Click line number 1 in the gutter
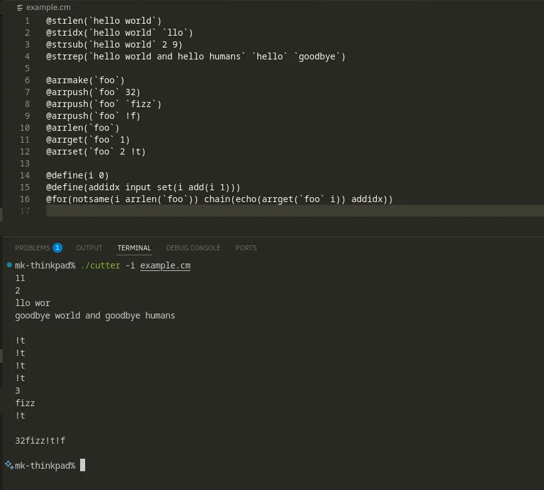Image resolution: width=544 pixels, height=490 pixels. pyautogui.click(x=27, y=21)
